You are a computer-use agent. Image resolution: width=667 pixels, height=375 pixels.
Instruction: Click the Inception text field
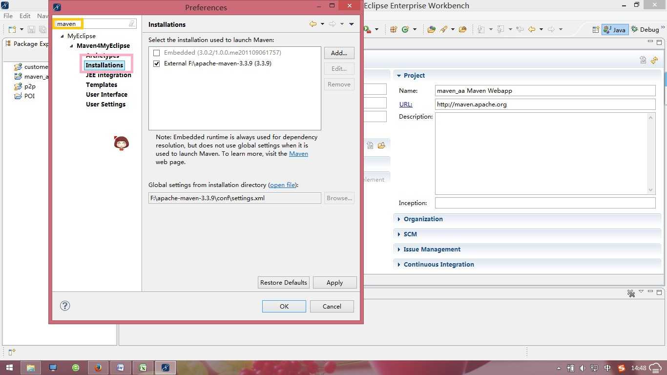(545, 203)
